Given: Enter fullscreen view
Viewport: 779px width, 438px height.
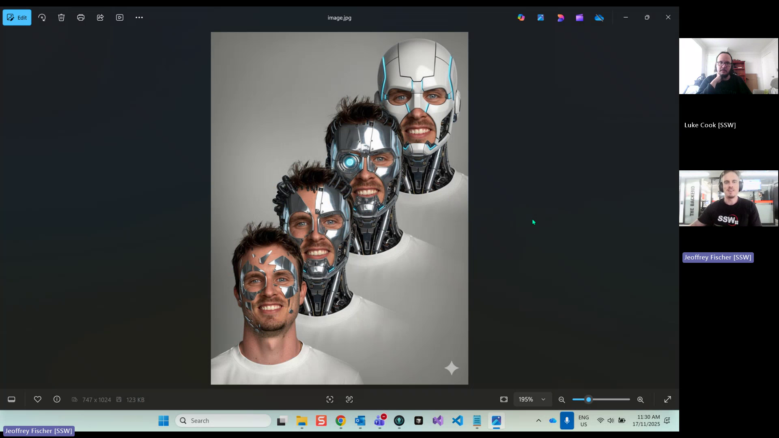Looking at the screenshot, I should click(x=667, y=399).
